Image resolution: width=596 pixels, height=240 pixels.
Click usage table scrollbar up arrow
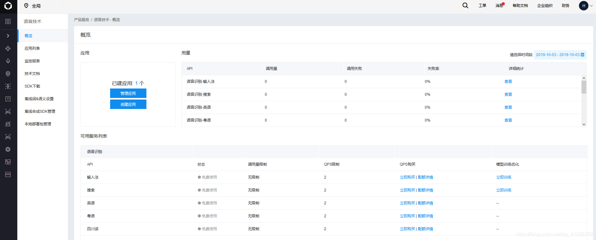pos(584,78)
